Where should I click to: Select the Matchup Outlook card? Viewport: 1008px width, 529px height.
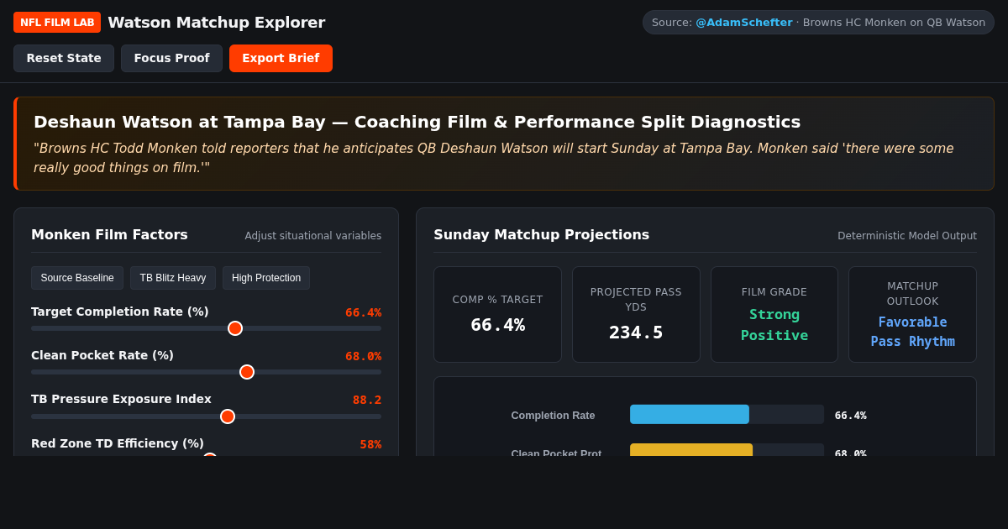click(912, 315)
